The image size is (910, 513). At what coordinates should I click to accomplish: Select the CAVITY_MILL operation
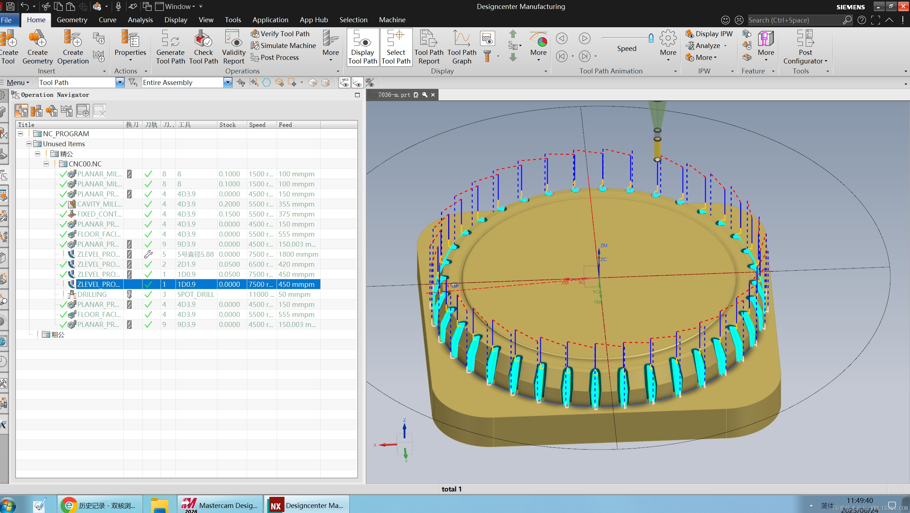click(x=168, y=204)
